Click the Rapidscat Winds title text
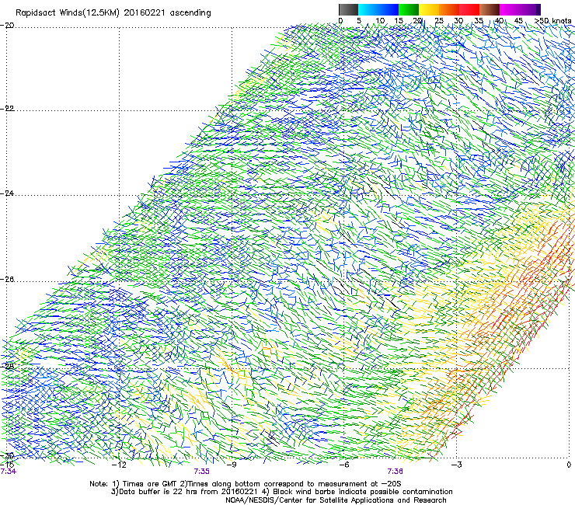Viewport: 575px width, 505px height. (x=113, y=13)
